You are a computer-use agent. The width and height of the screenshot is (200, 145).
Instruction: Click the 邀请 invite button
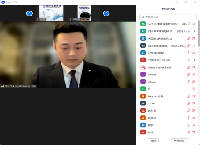point(154,141)
